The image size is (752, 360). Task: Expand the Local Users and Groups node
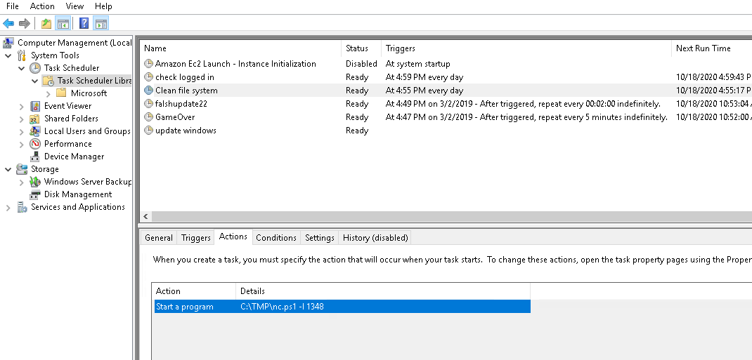pos(21,131)
